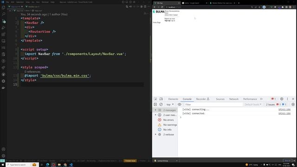
Task: Open the Accounts icon in activity bar
Action: click(x=3, y=149)
